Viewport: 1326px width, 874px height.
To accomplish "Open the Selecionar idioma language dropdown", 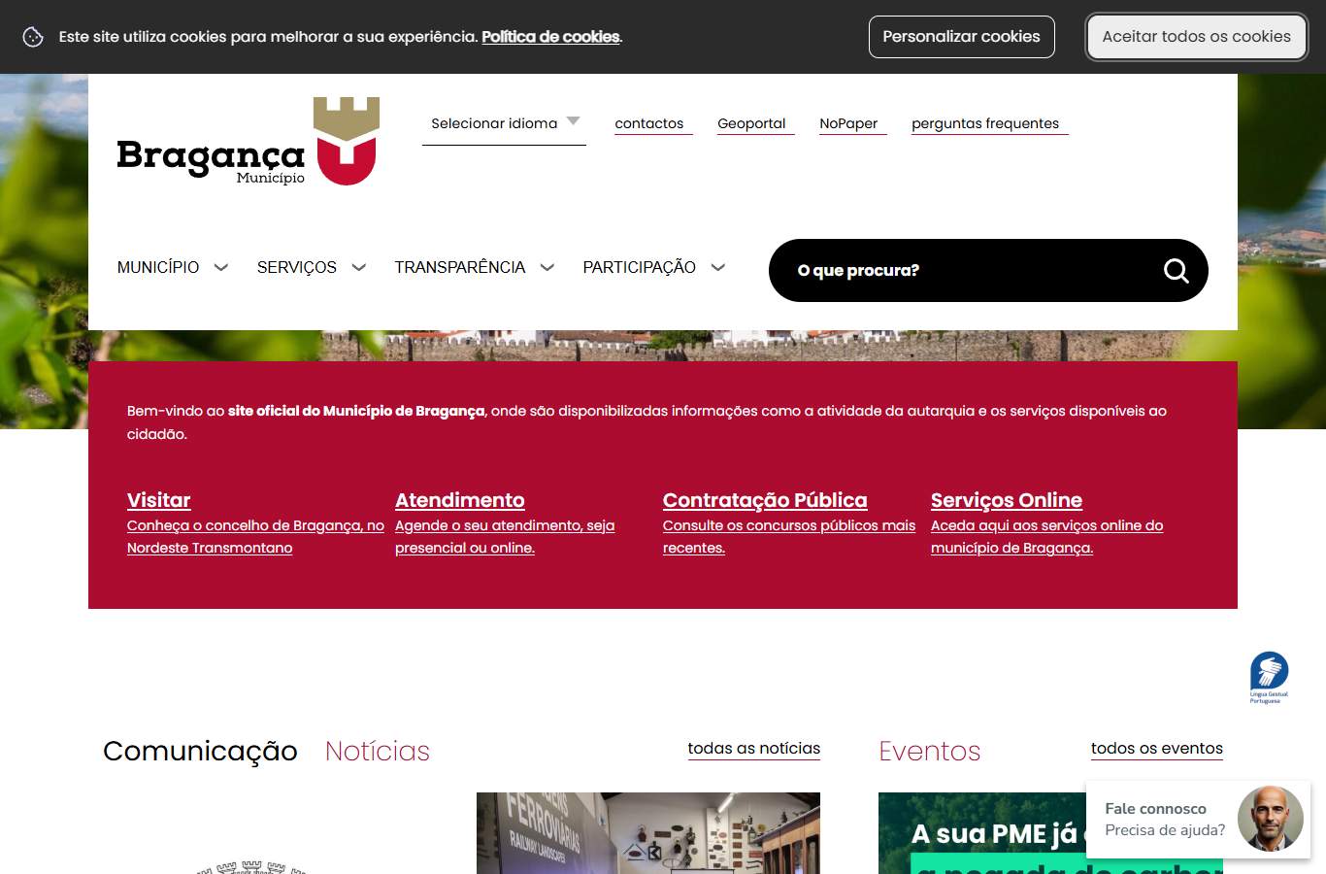I will pos(504,124).
